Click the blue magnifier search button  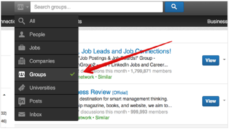174,7
